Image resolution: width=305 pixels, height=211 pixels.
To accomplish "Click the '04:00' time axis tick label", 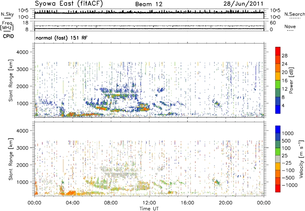I will (x=72, y=203).
